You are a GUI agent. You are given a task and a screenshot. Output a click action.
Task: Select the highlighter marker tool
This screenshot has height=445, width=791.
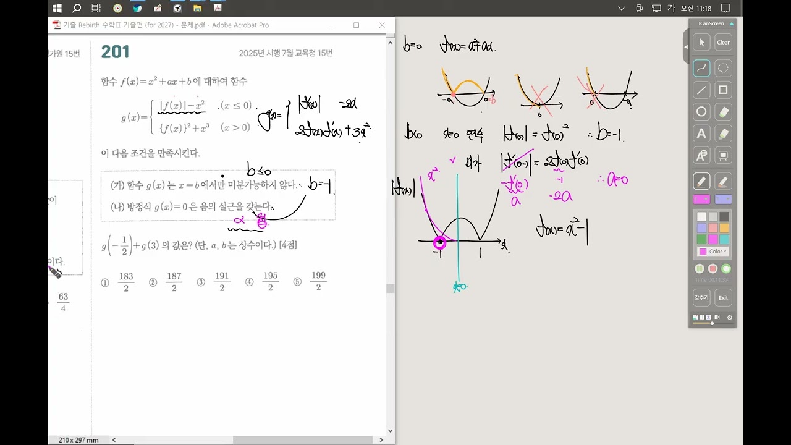point(723,181)
